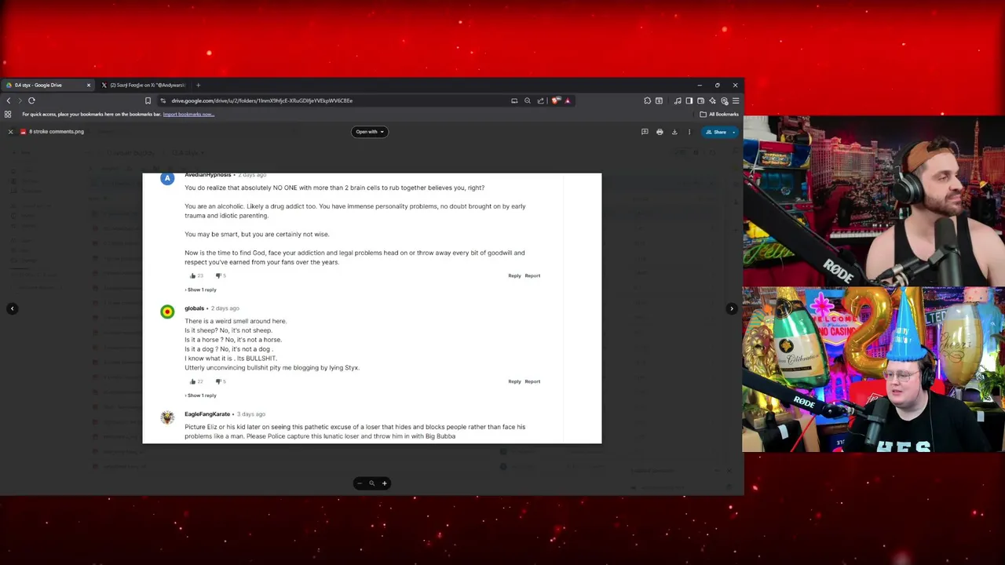
Task: Open the Leo AI sparkle icon
Action: click(x=712, y=100)
